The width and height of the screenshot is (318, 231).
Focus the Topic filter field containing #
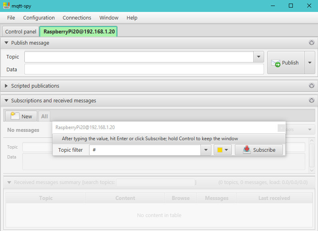[x=145, y=150]
